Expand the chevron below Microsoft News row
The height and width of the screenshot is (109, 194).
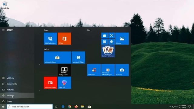(x=40, y=91)
